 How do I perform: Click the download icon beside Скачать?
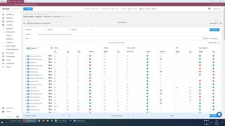pos(216,43)
